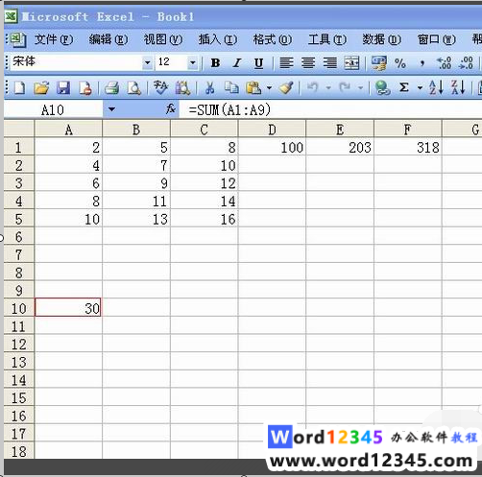The height and width of the screenshot is (477, 482).
Task: Open the 工具(T) menu
Action: point(327,39)
